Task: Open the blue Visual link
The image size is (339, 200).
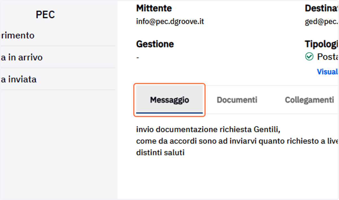Action: pyautogui.click(x=328, y=72)
